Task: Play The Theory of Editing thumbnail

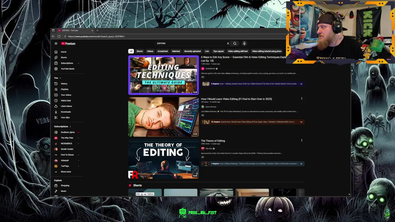Action: (164, 159)
